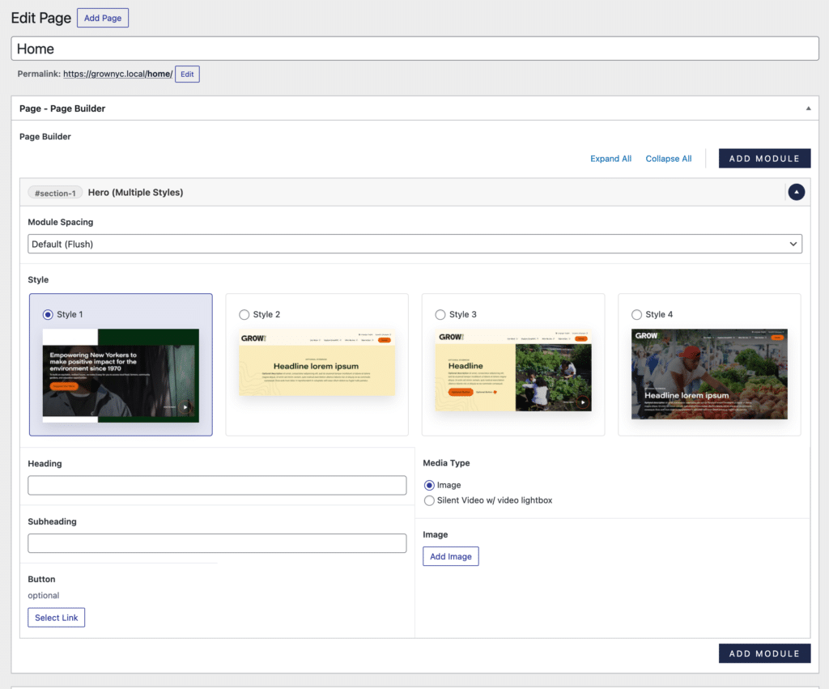Focus the Subheading input field
The height and width of the screenshot is (689, 829).
217,543
